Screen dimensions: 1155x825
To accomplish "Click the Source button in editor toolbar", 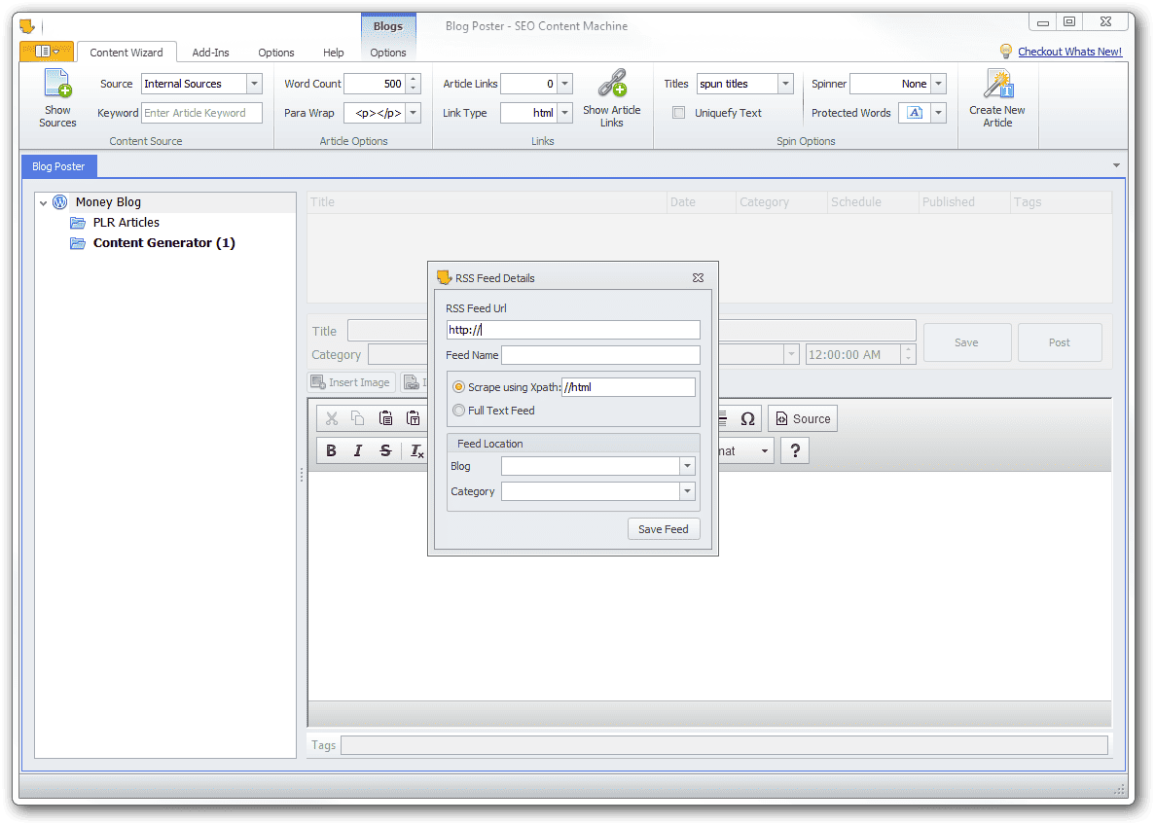I will click(x=803, y=418).
